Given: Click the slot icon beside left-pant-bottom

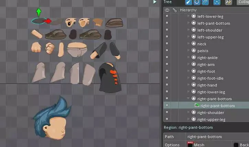Looking at the screenshot, I should click(x=194, y=23).
